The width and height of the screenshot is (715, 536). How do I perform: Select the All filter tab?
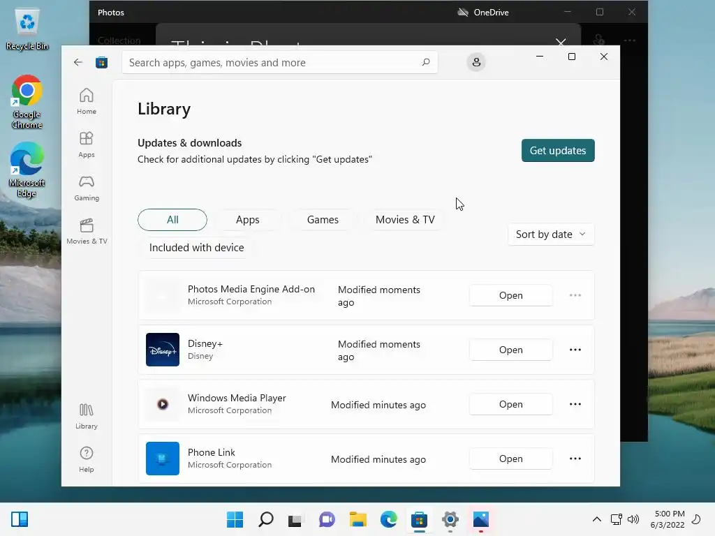[x=172, y=220]
